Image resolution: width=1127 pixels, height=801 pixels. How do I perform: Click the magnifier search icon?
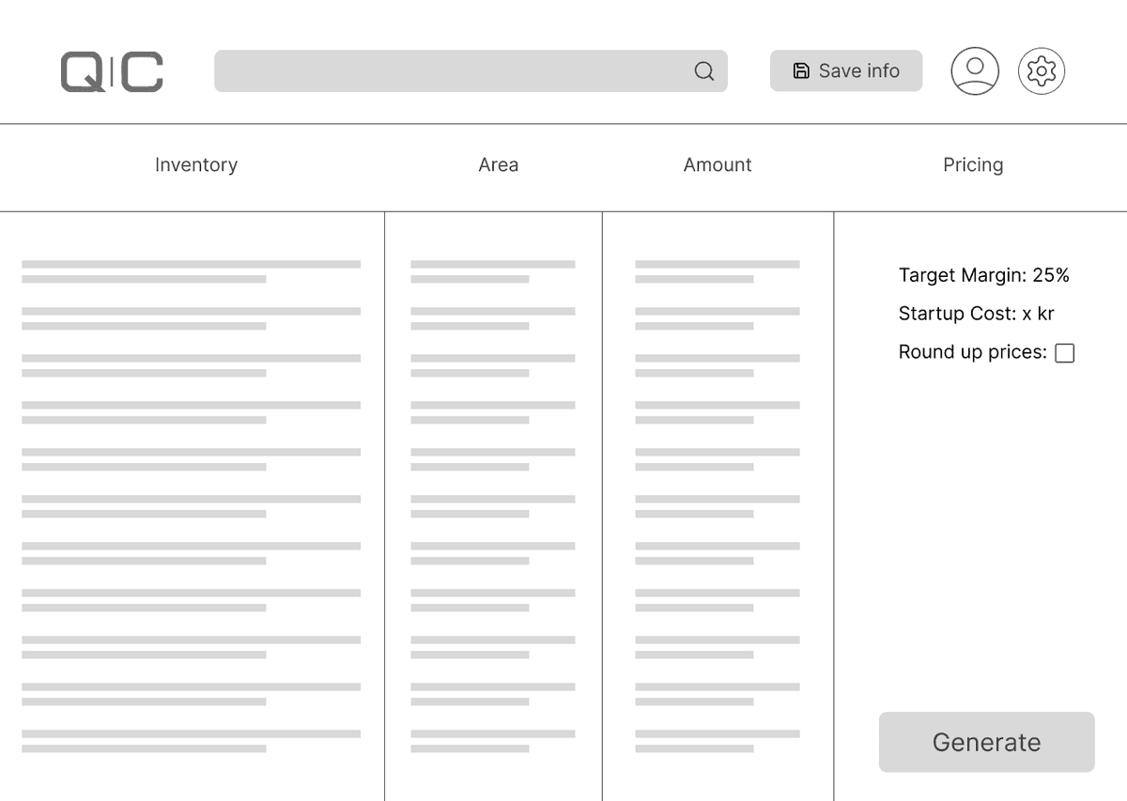[x=704, y=71]
